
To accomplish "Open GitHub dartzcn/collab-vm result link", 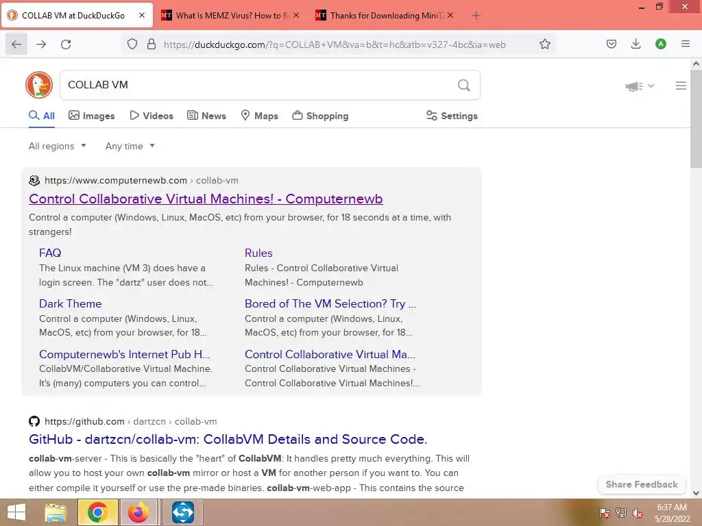I will (x=228, y=439).
